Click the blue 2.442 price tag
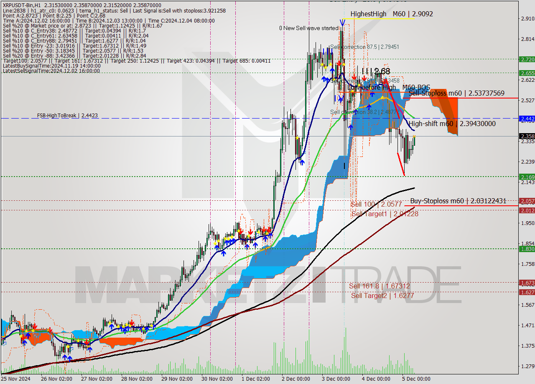 [527, 119]
